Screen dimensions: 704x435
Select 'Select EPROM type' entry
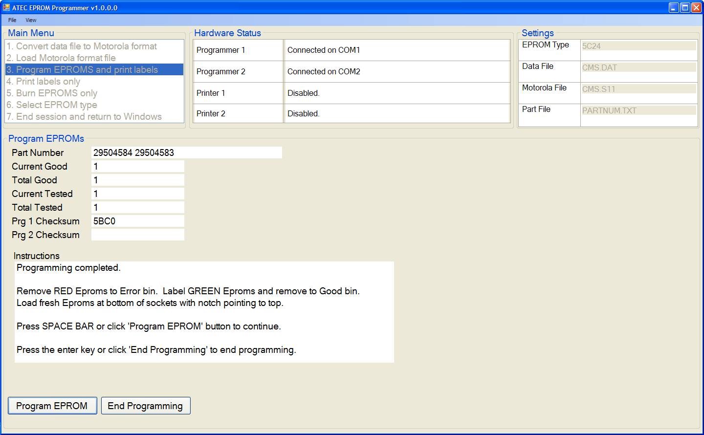[94, 105]
